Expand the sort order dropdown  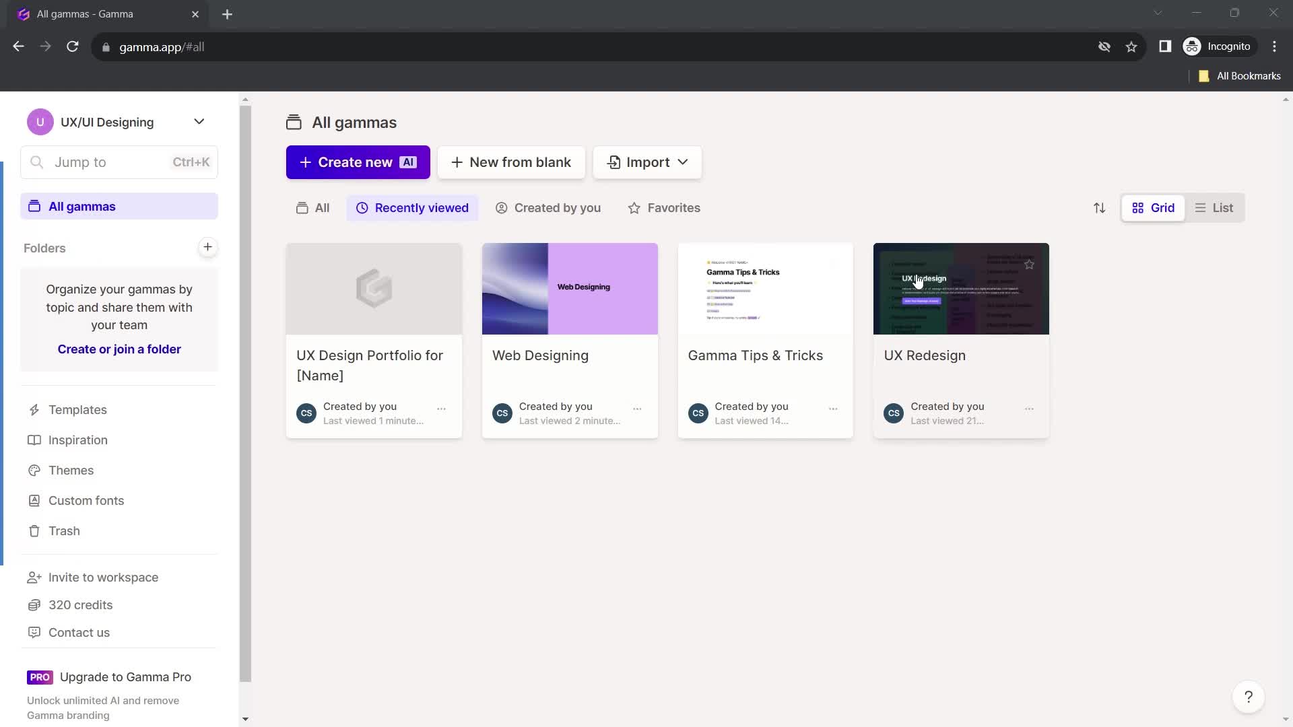pyautogui.click(x=1098, y=207)
